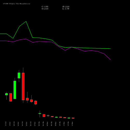Select the 06 Mar date label
Image resolution: width=130 pixels, height=130 pixels.
(x=51, y=124)
